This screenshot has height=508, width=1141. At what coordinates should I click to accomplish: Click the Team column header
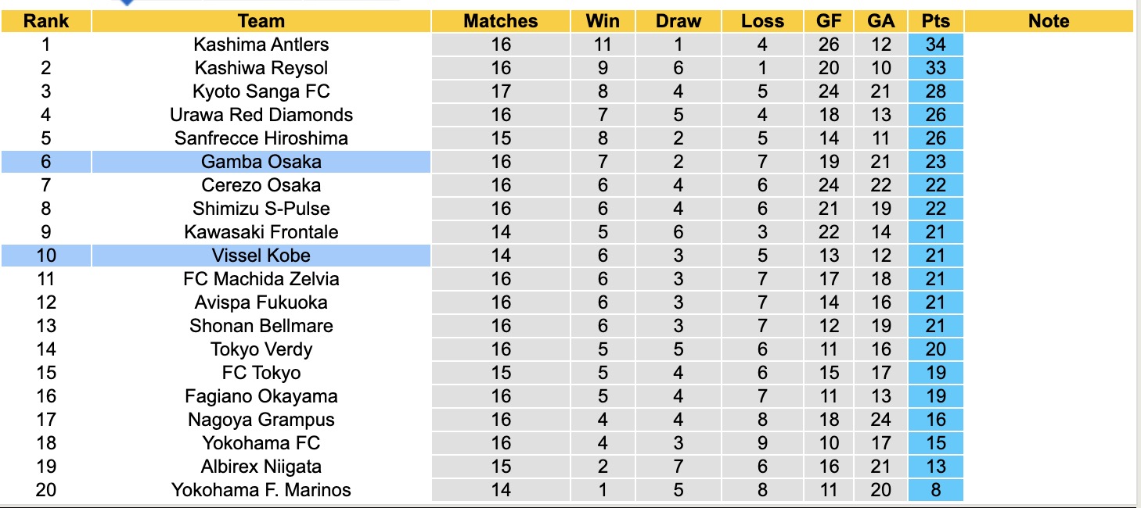(261, 21)
